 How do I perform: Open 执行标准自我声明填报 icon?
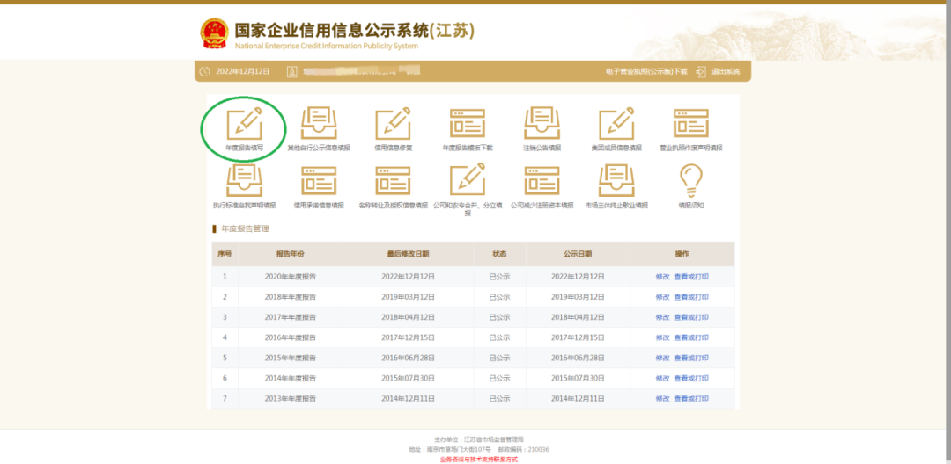244,180
